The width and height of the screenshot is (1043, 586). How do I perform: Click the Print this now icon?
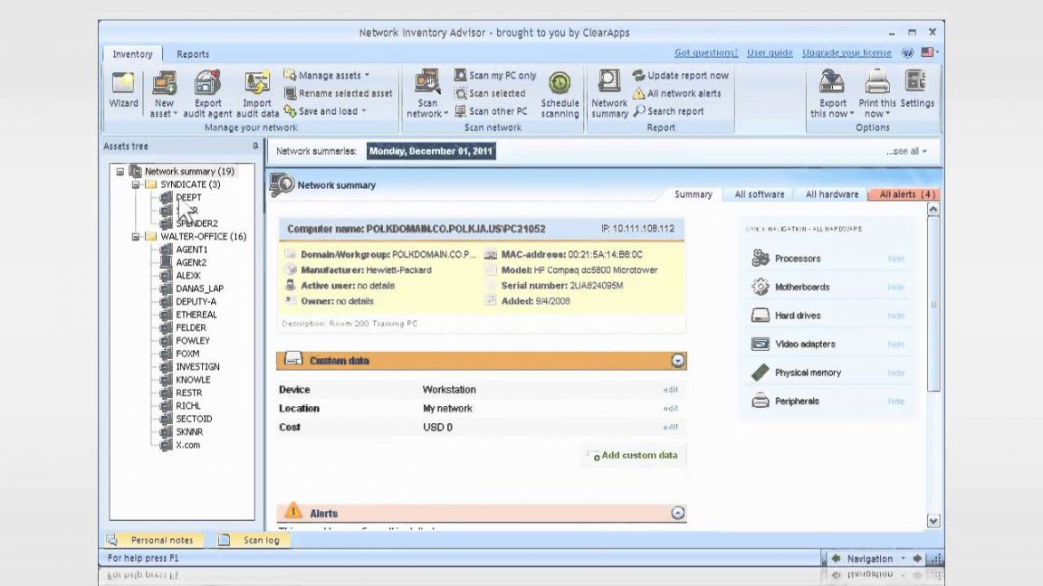pos(877,82)
